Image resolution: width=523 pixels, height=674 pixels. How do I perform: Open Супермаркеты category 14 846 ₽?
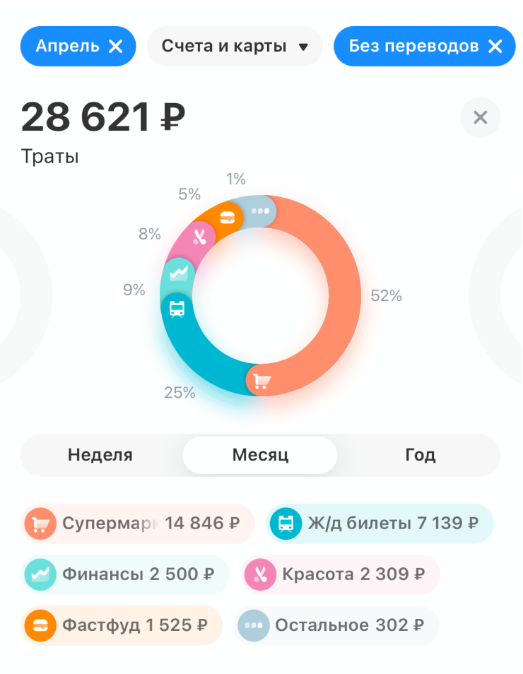(x=138, y=524)
